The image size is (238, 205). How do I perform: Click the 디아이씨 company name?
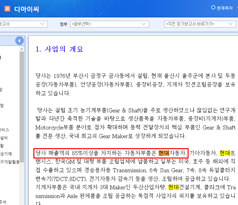click(27, 9)
